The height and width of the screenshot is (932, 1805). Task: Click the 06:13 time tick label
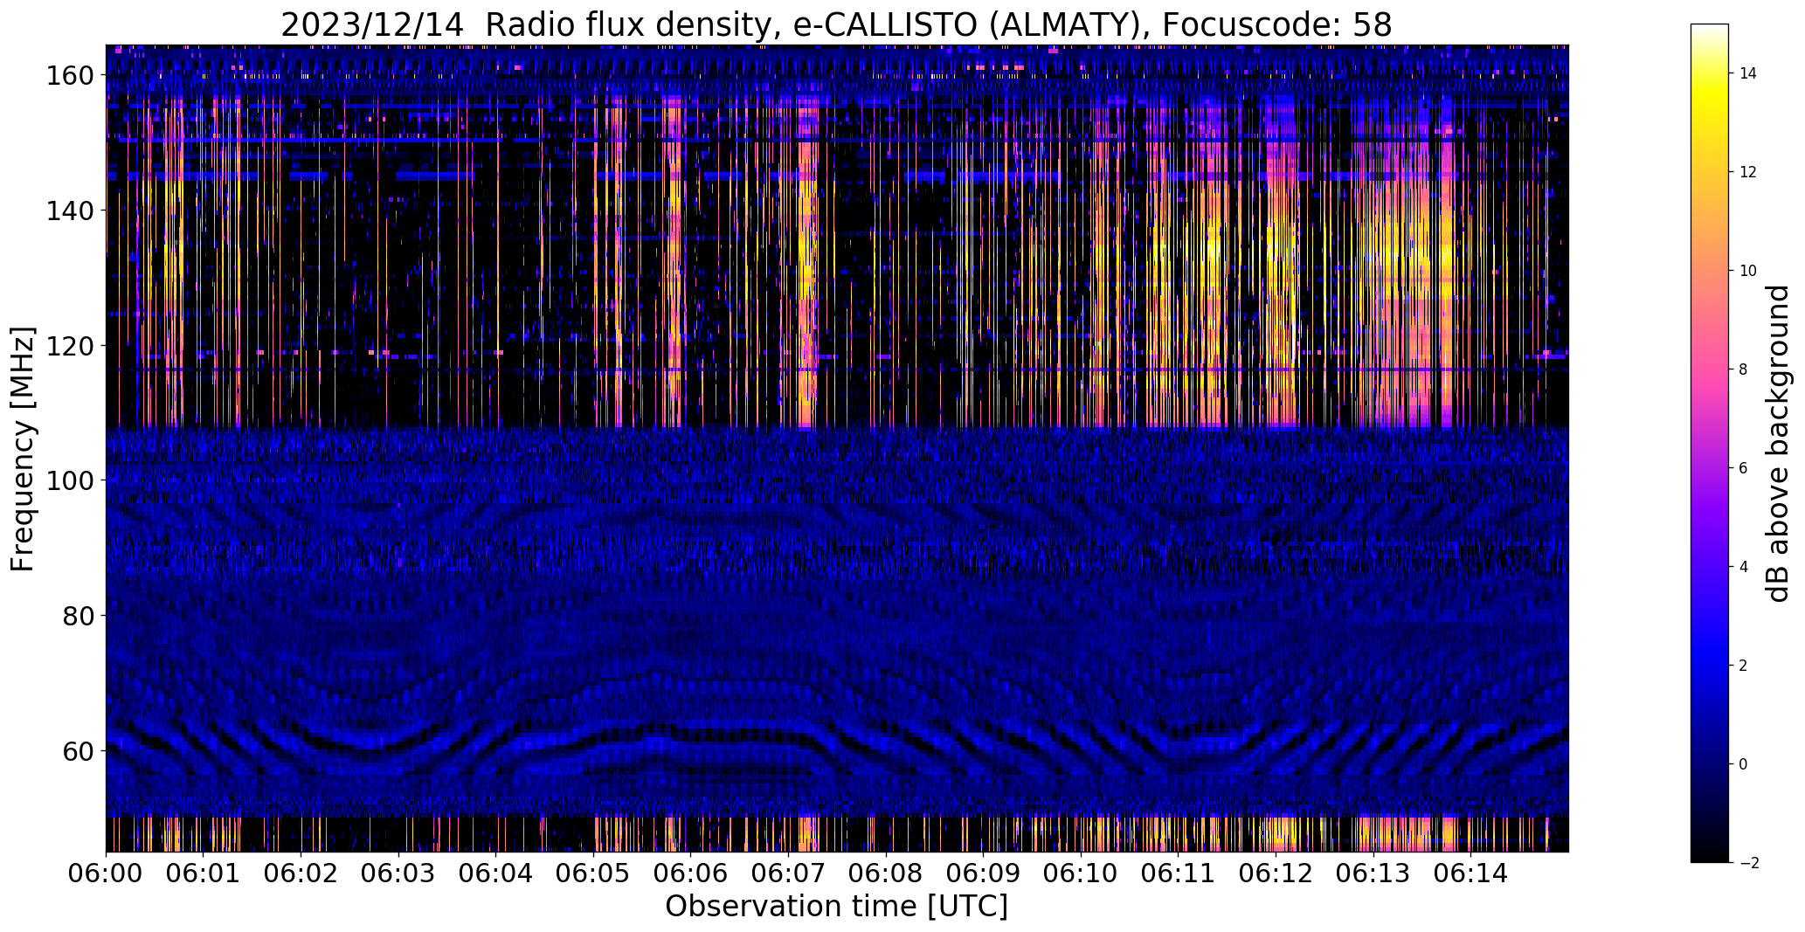point(1373,873)
